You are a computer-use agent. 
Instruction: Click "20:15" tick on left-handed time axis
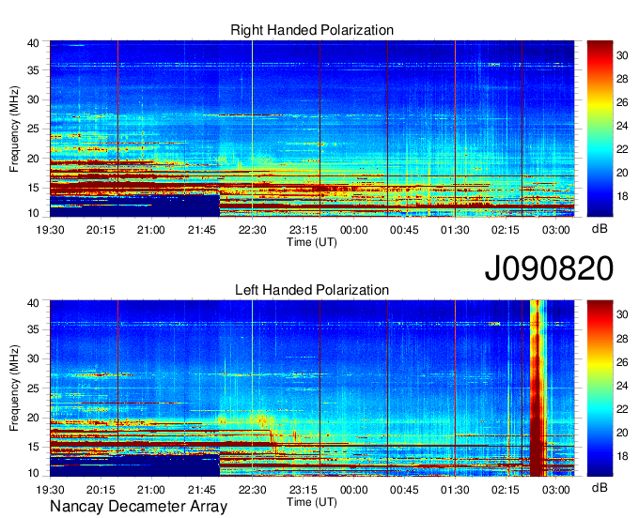click(x=101, y=490)
